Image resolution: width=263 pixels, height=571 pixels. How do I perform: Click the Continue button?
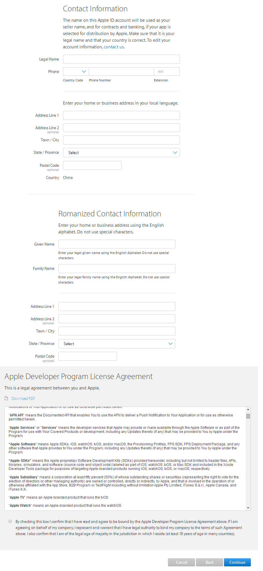coord(237,562)
